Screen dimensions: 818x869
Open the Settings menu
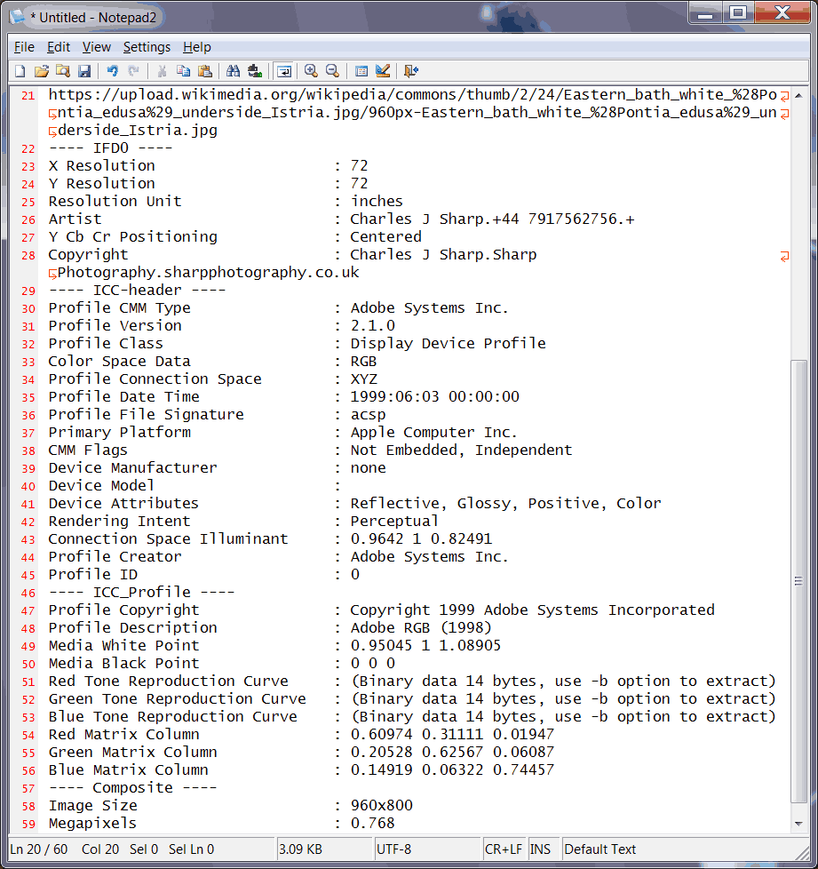(x=147, y=47)
